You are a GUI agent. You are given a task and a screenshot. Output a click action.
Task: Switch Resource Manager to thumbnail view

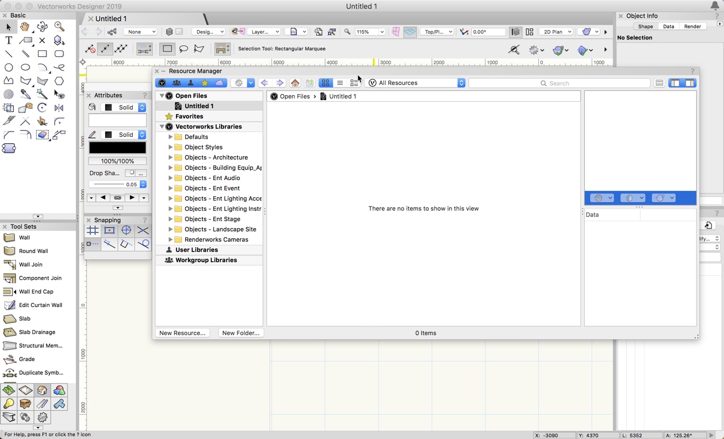[325, 83]
